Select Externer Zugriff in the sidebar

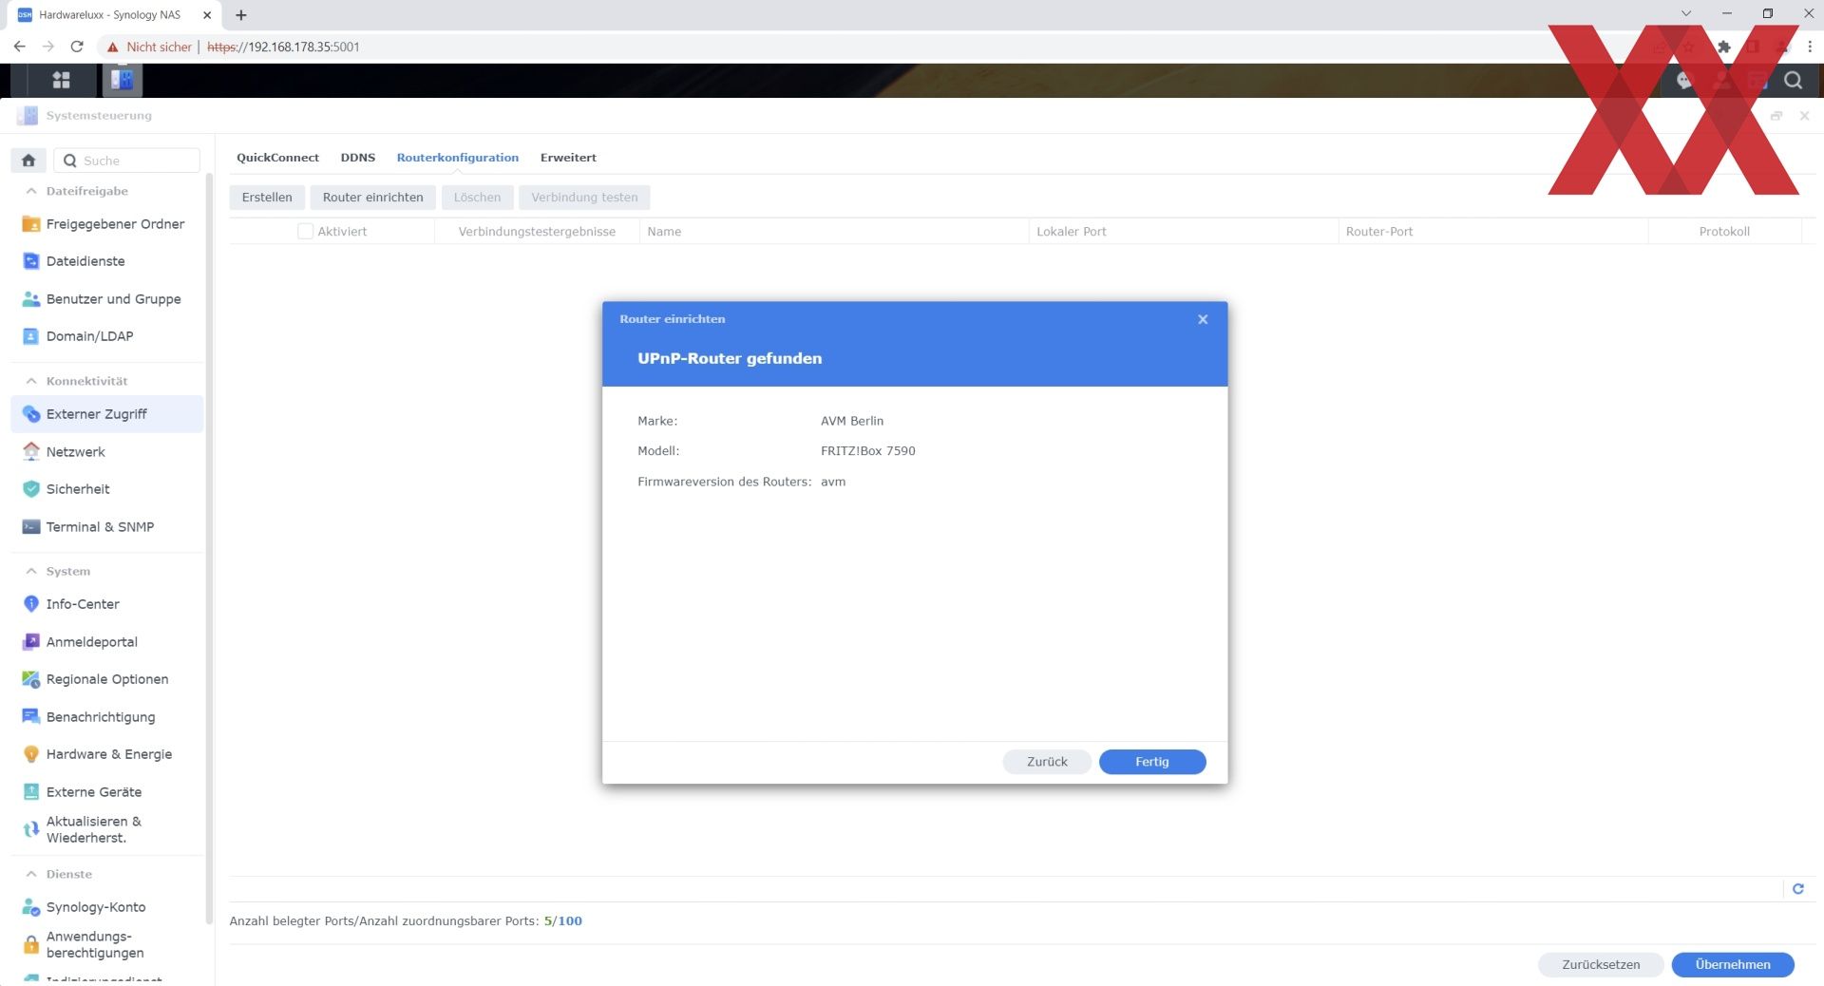[x=107, y=414]
